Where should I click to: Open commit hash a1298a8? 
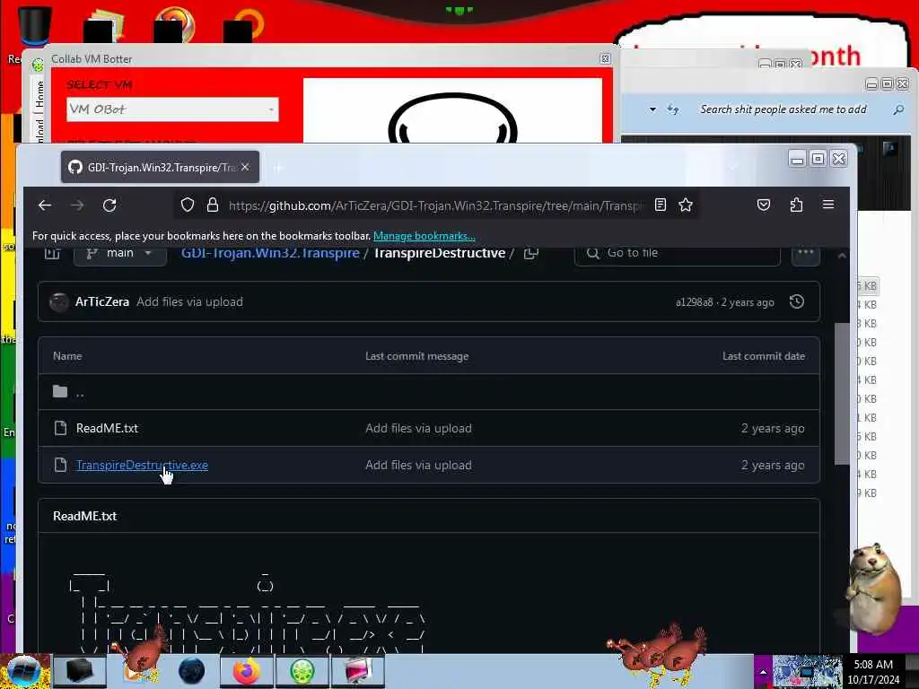pyautogui.click(x=694, y=302)
